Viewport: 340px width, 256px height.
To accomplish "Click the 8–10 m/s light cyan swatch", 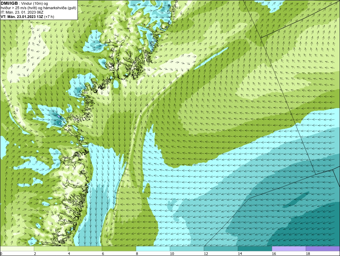I will 153,249.
